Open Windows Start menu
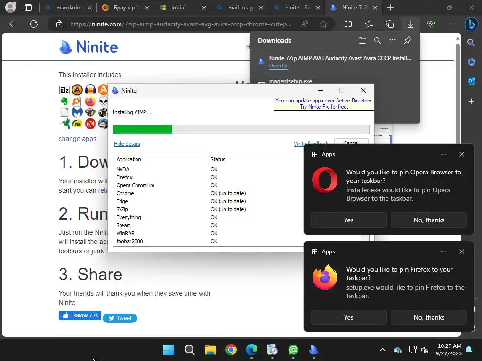 click(169, 350)
